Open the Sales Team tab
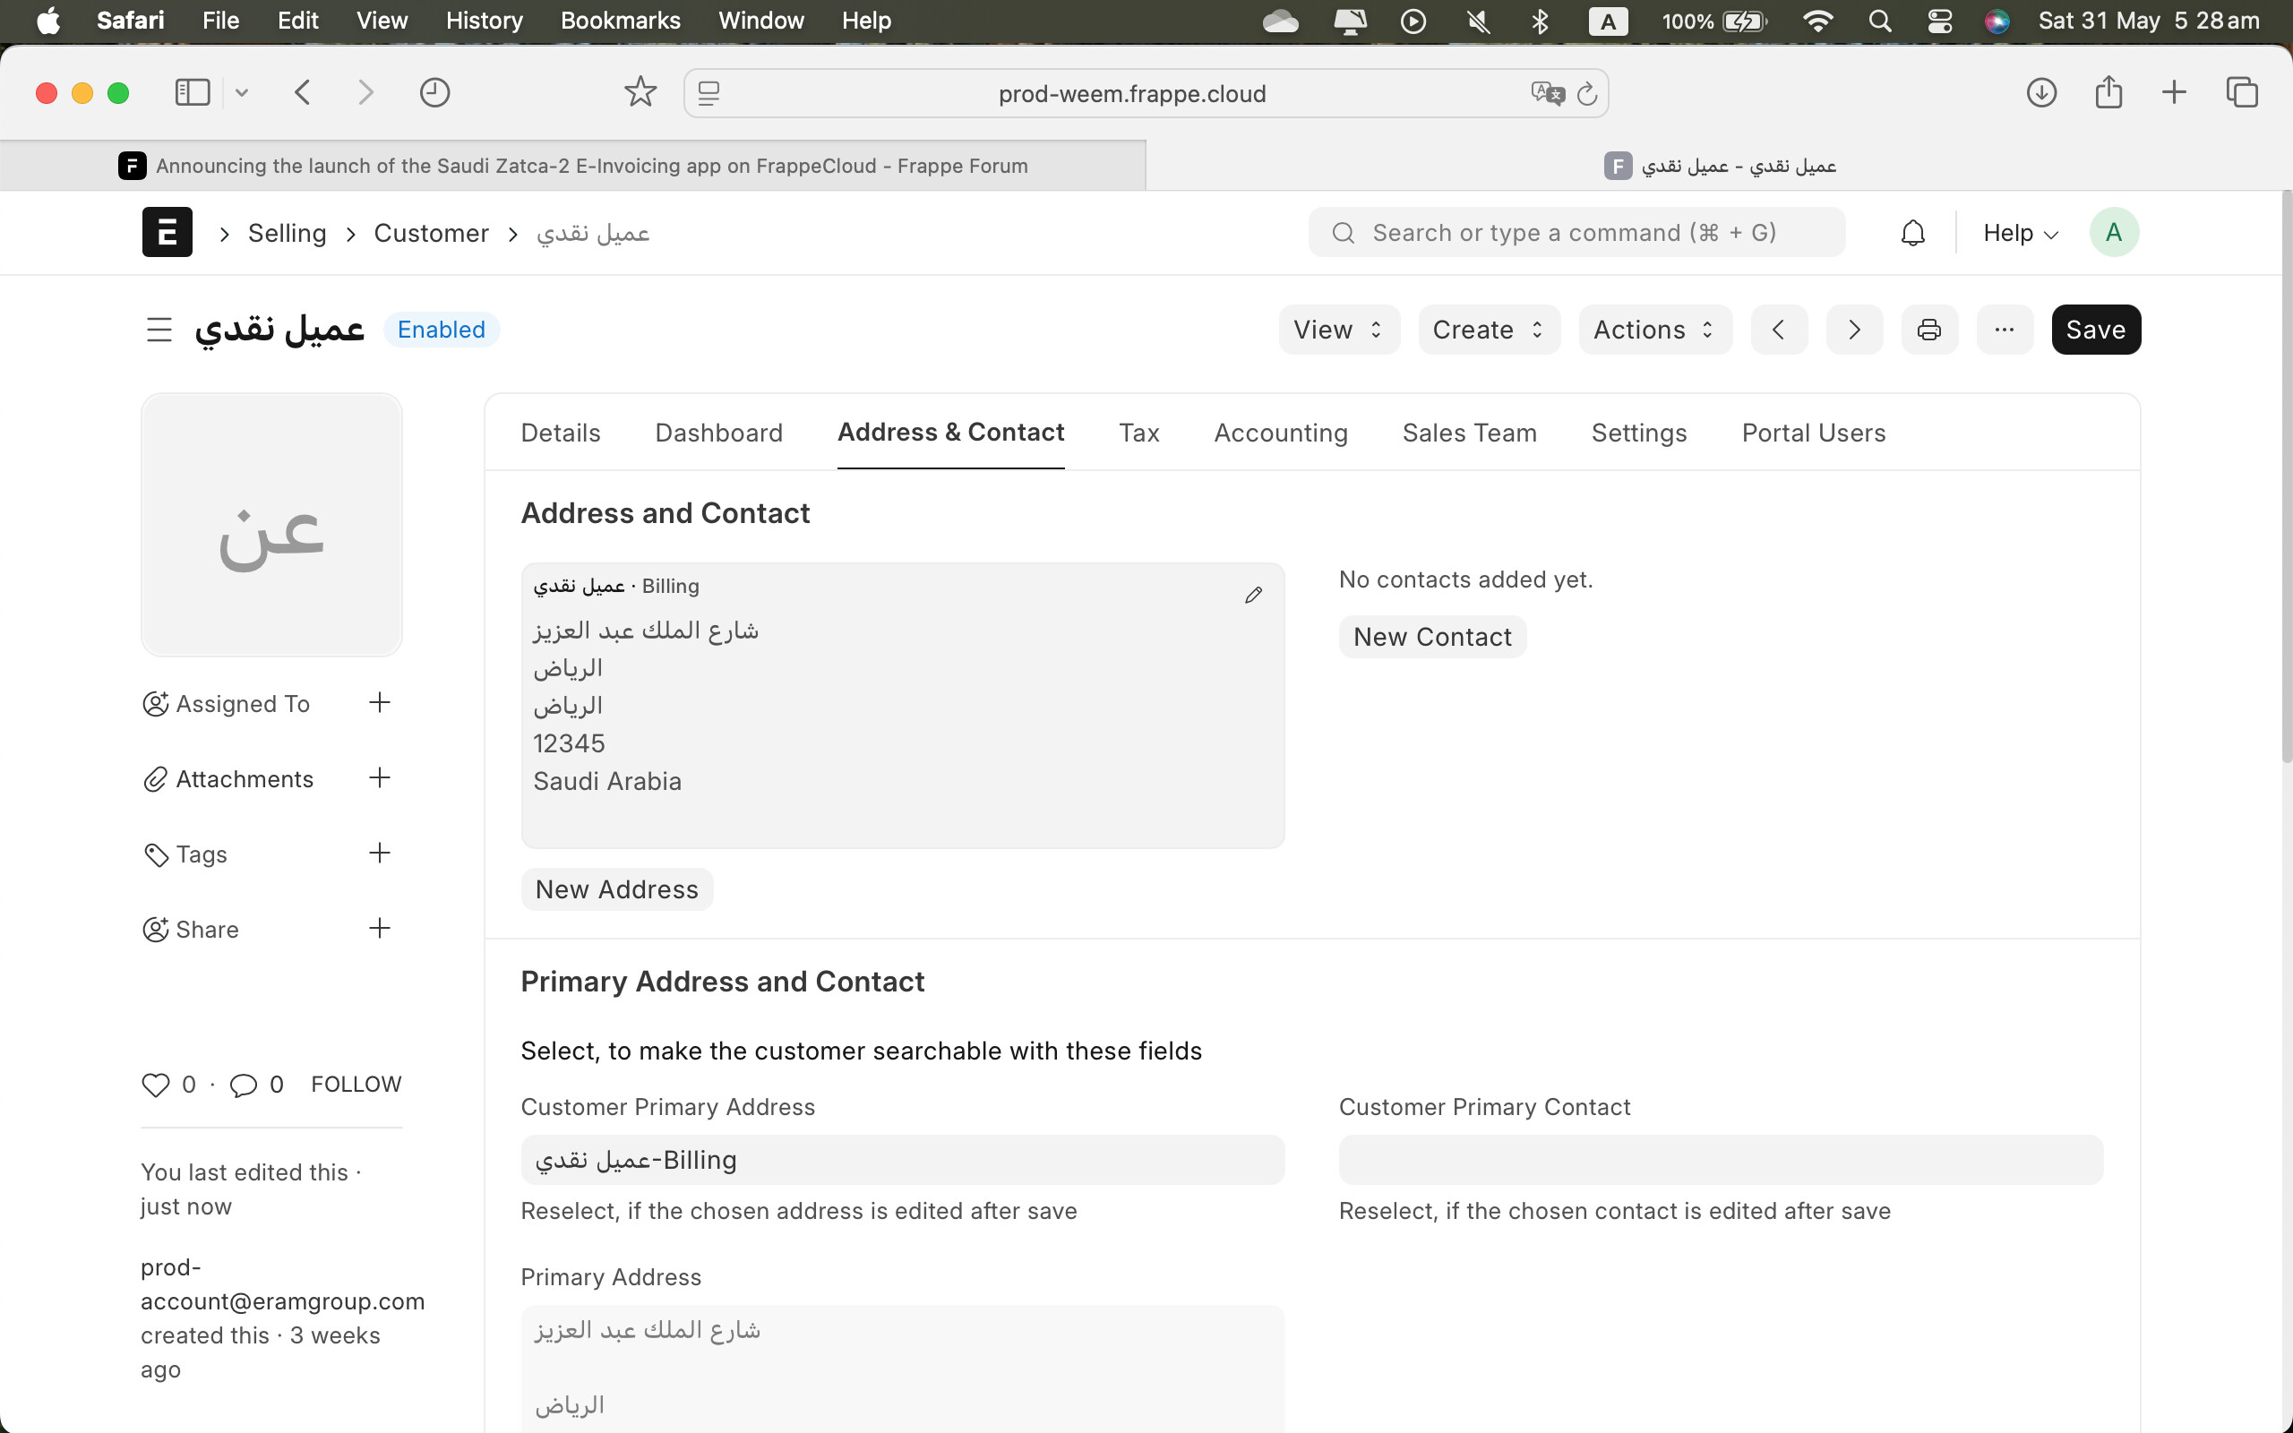 pyautogui.click(x=1470, y=433)
